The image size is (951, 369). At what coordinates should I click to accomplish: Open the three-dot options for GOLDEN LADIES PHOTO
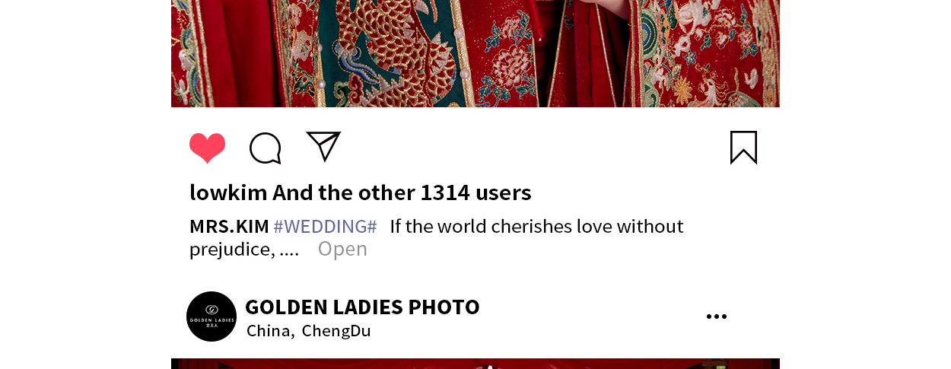pos(716,317)
